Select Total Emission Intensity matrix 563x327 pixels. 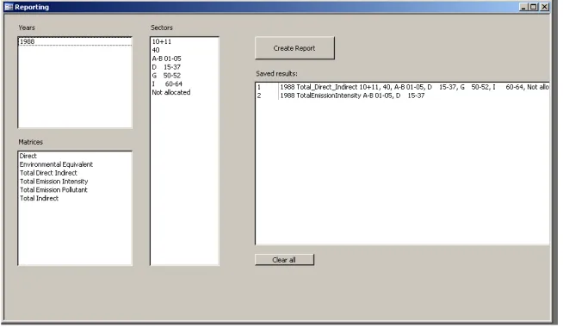75,182
